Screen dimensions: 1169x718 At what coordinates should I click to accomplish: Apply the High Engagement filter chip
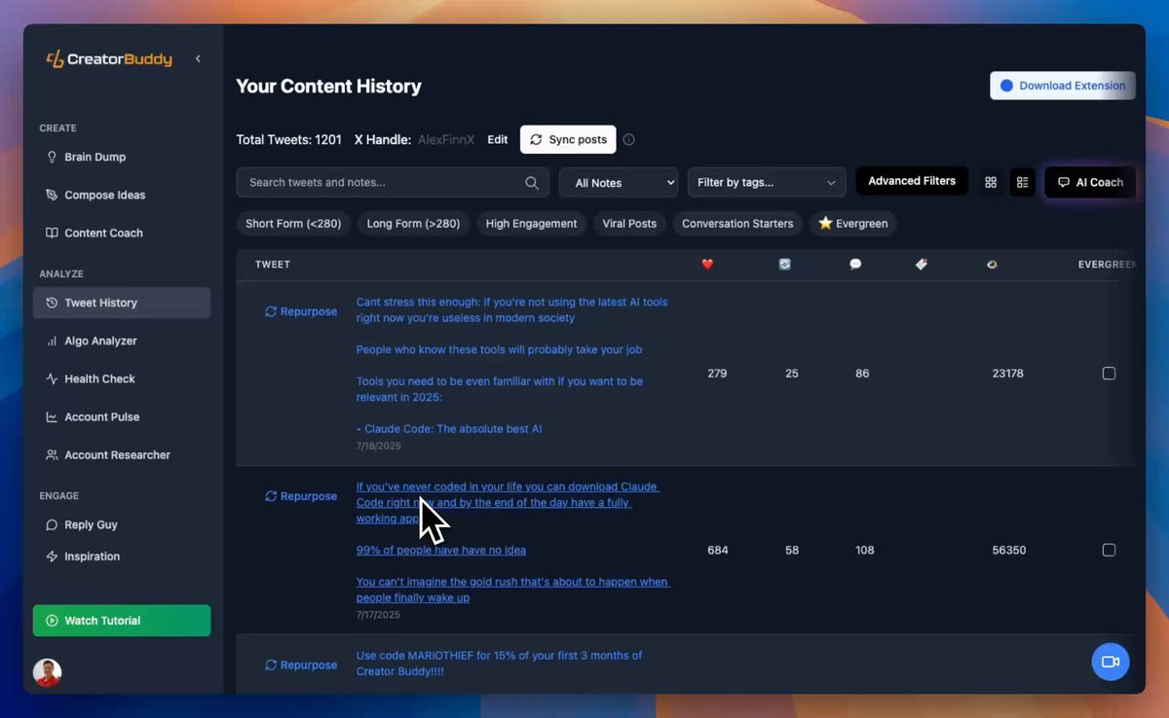tap(531, 224)
